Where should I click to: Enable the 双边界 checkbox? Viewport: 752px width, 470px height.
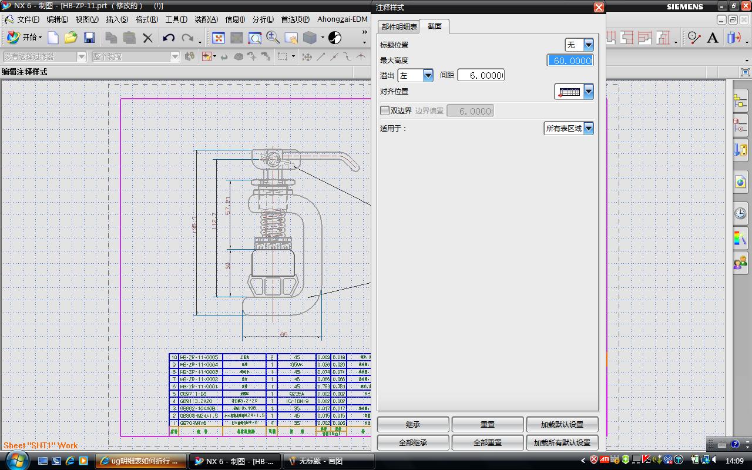[385, 110]
